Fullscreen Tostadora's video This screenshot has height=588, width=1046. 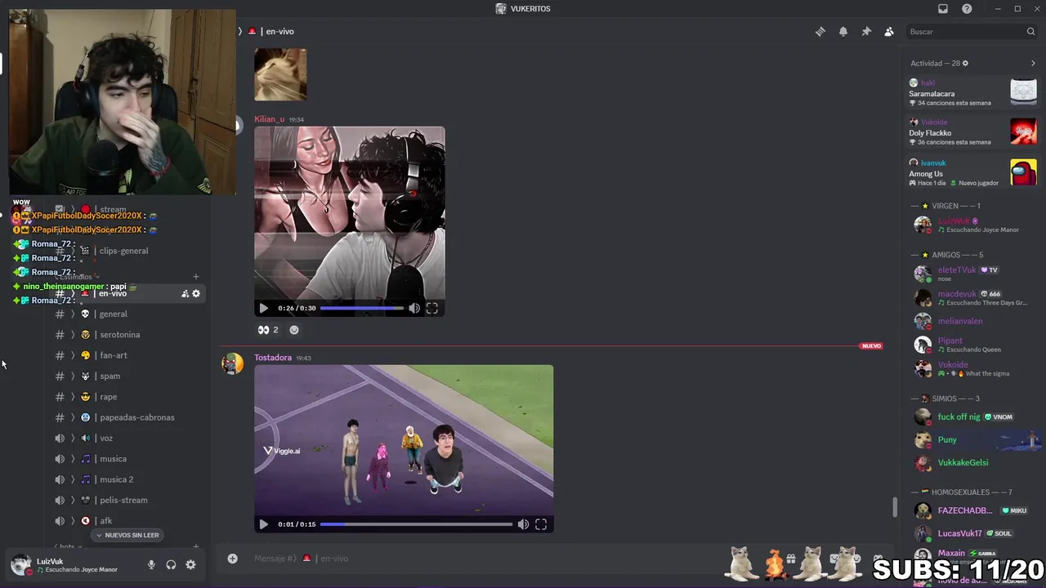tap(541, 524)
